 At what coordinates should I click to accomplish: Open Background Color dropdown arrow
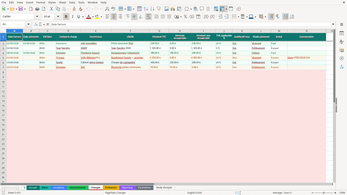click(x=101, y=17)
